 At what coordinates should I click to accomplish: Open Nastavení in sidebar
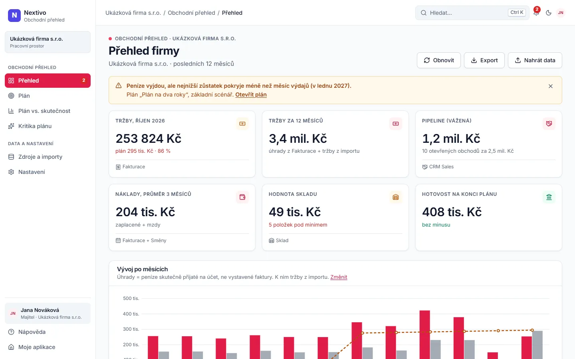pos(48,172)
